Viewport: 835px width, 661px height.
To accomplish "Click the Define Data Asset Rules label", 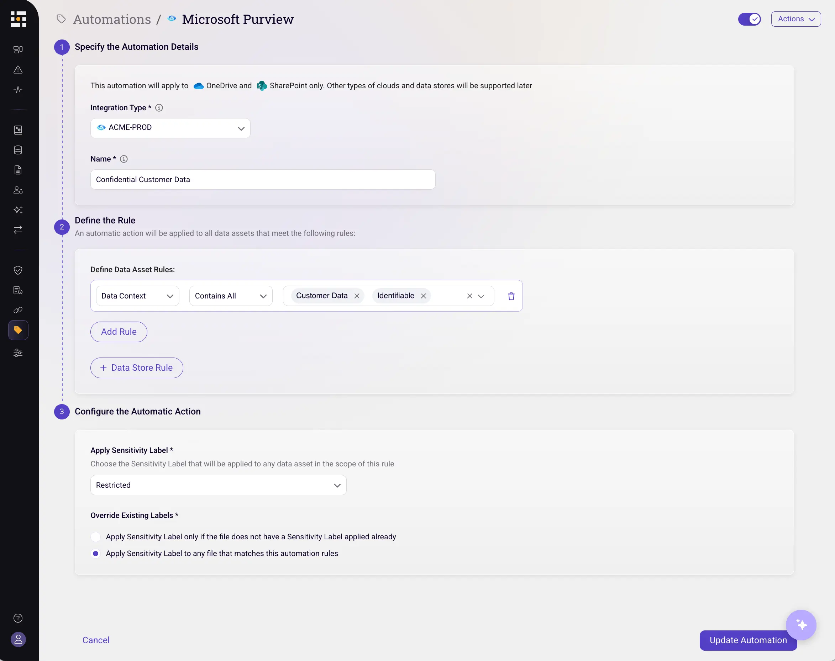I will pyautogui.click(x=133, y=270).
